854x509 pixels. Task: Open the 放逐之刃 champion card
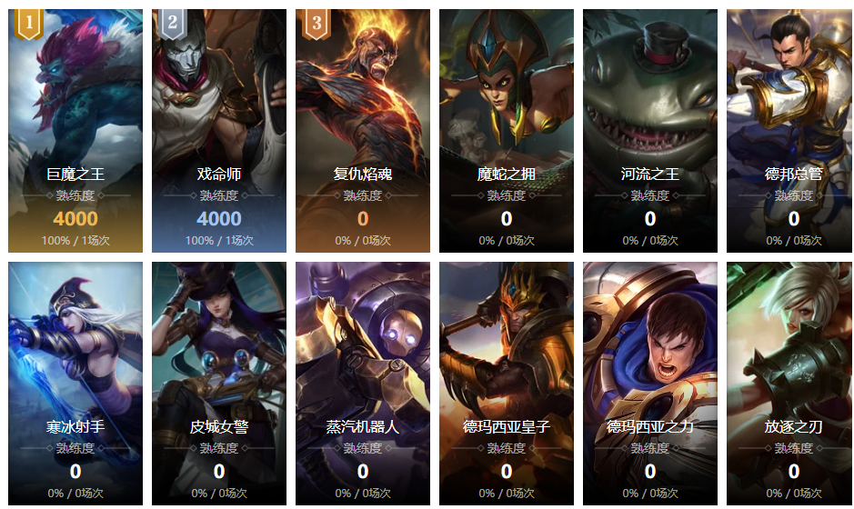pos(789,384)
